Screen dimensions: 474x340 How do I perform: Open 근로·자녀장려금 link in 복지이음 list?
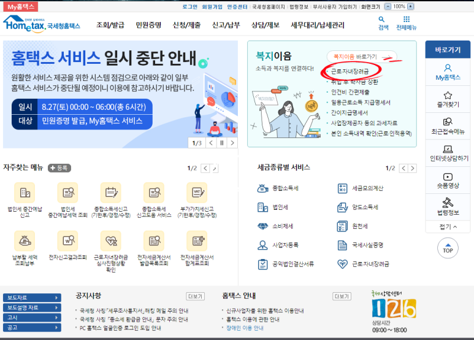coord(350,72)
